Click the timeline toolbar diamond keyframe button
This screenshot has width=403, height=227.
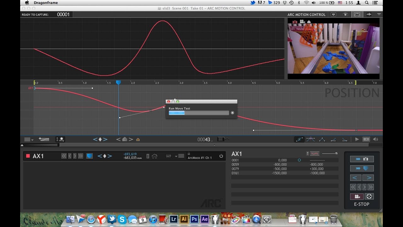point(100,139)
